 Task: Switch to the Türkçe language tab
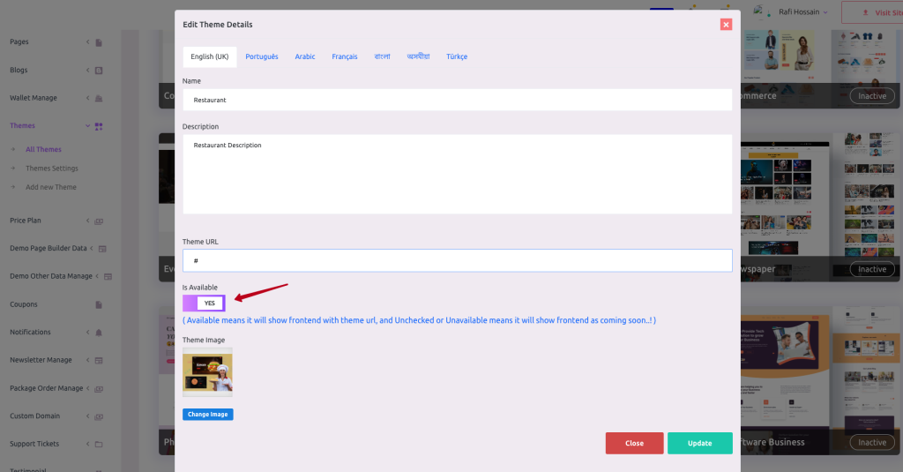tap(457, 56)
